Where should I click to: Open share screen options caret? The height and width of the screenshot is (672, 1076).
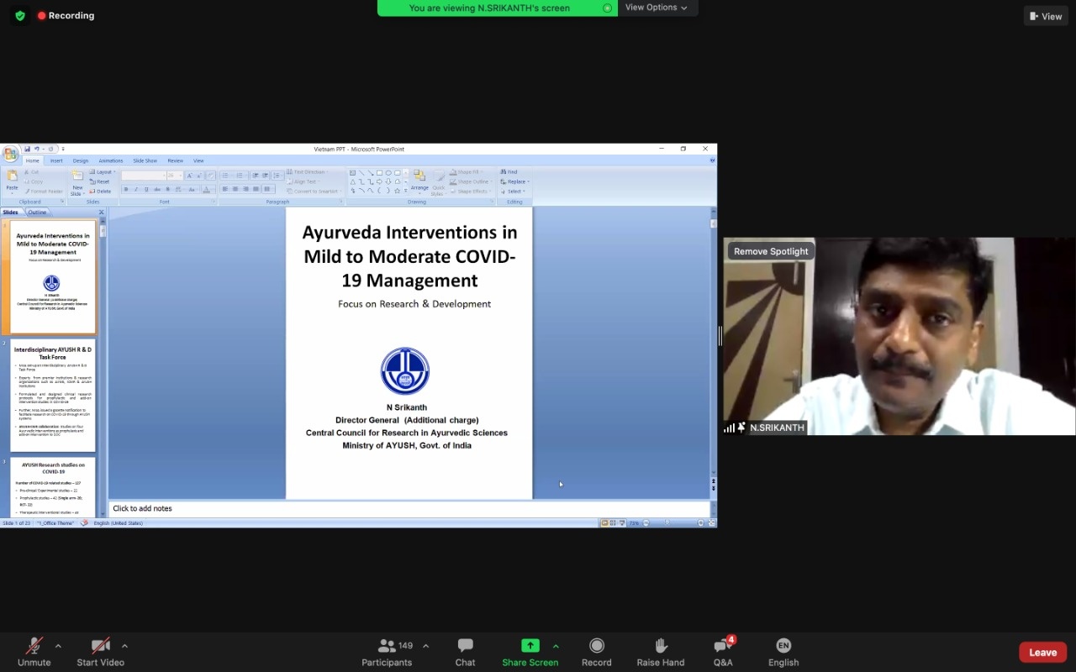coord(556,646)
